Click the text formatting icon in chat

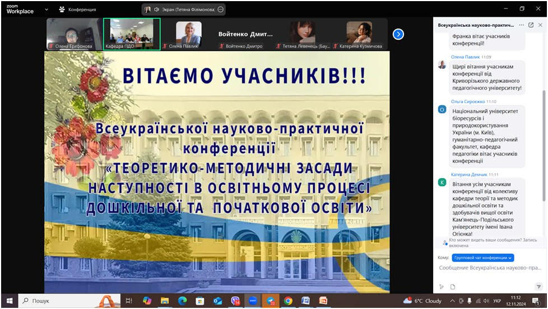442,287
